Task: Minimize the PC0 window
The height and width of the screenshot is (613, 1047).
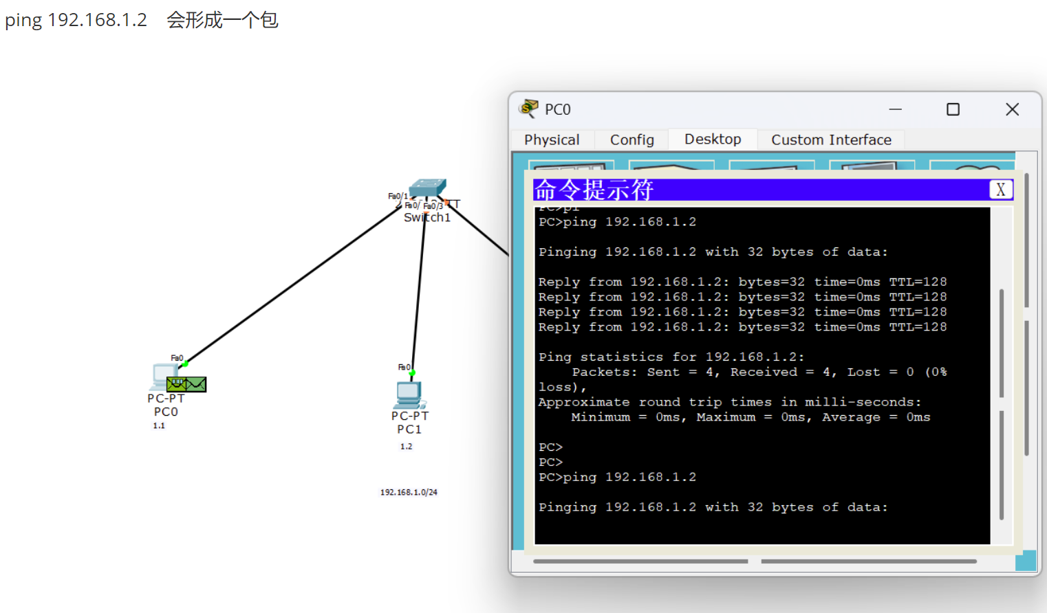Action: point(895,109)
